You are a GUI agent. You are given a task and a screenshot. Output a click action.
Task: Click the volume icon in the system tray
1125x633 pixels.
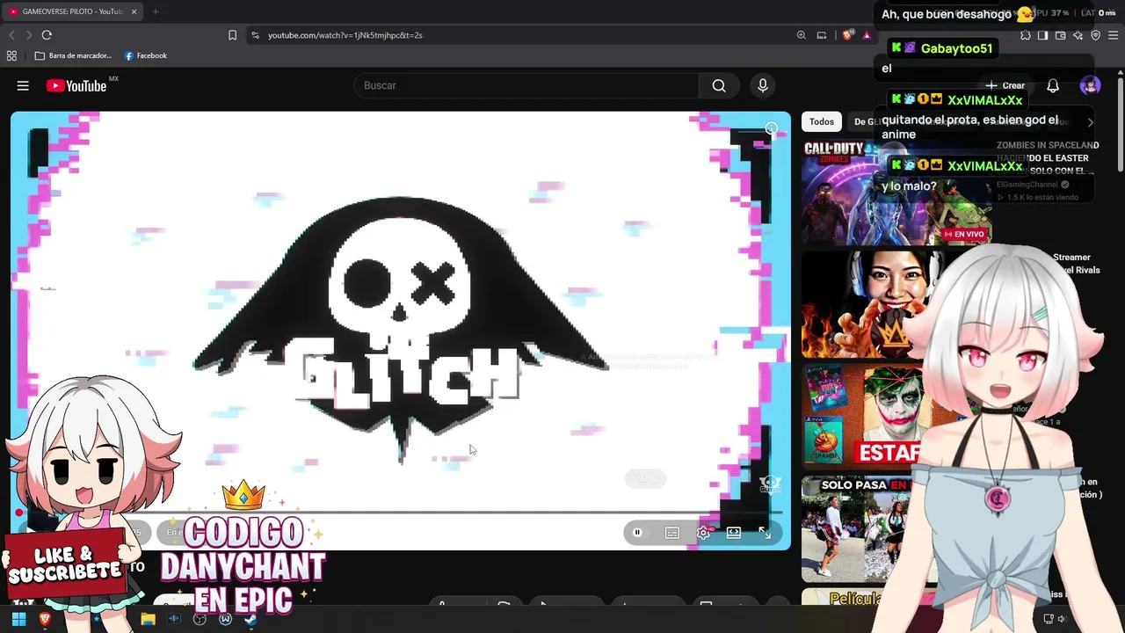point(1062,619)
